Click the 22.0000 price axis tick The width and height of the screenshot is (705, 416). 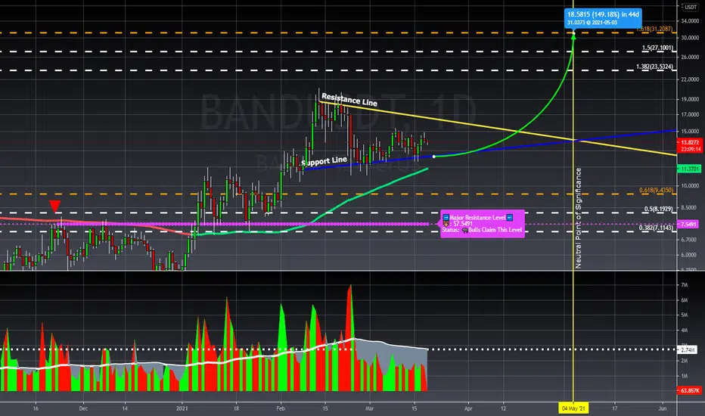tap(690, 79)
